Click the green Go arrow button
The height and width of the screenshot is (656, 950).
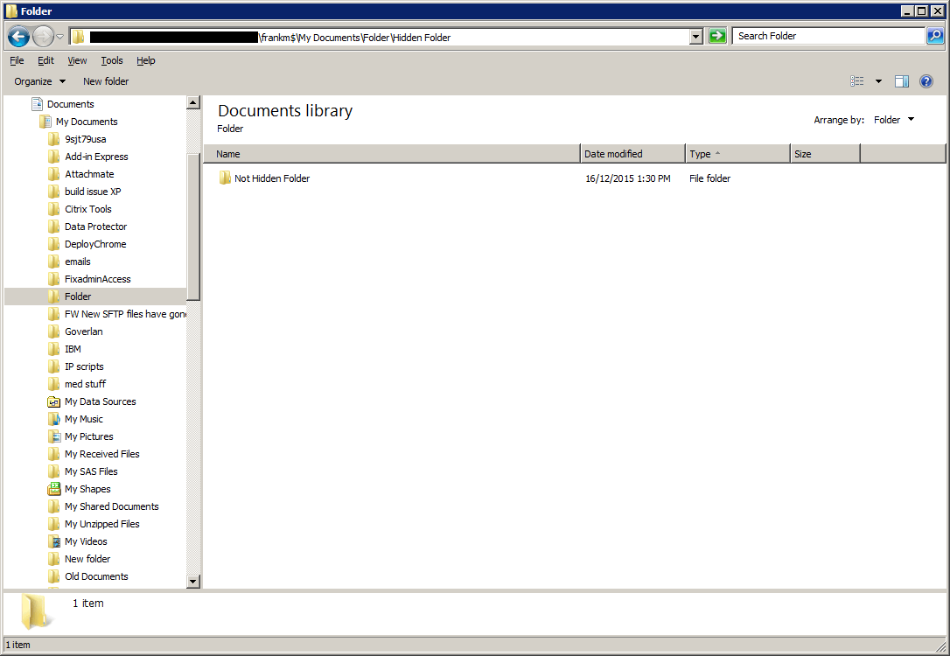717,36
